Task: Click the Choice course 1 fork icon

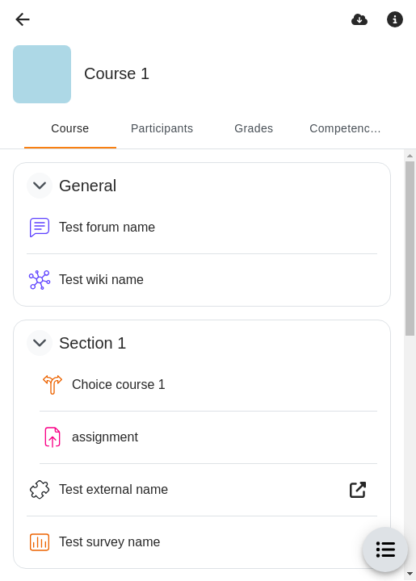Action: pyautogui.click(x=53, y=385)
